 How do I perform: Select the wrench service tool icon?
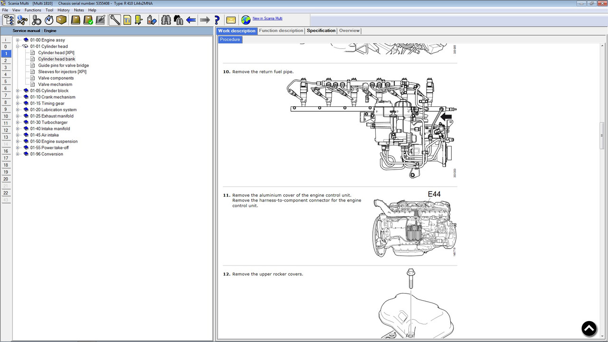(114, 20)
